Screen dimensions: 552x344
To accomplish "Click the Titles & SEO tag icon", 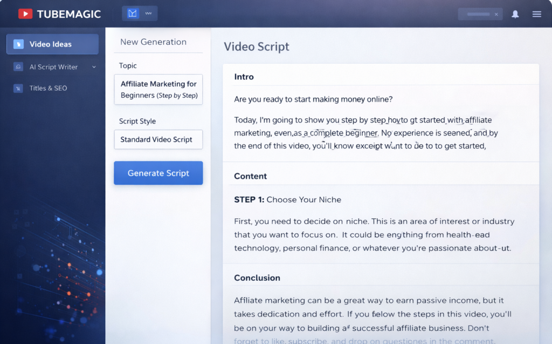I will (18, 87).
